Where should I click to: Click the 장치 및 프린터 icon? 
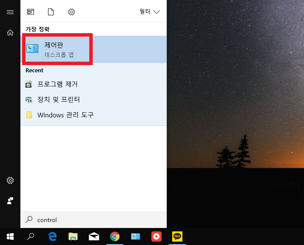pos(29,100)
